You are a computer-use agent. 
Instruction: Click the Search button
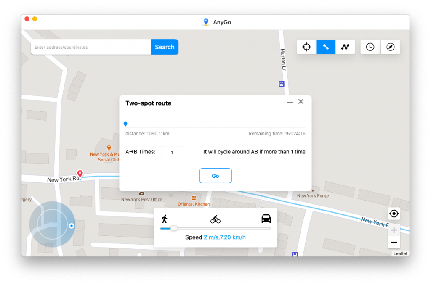(x=164, y=47)
